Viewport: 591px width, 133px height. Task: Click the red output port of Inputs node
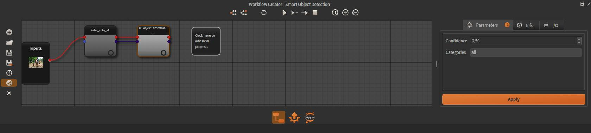pyautogui.click(x=50, y=60)
